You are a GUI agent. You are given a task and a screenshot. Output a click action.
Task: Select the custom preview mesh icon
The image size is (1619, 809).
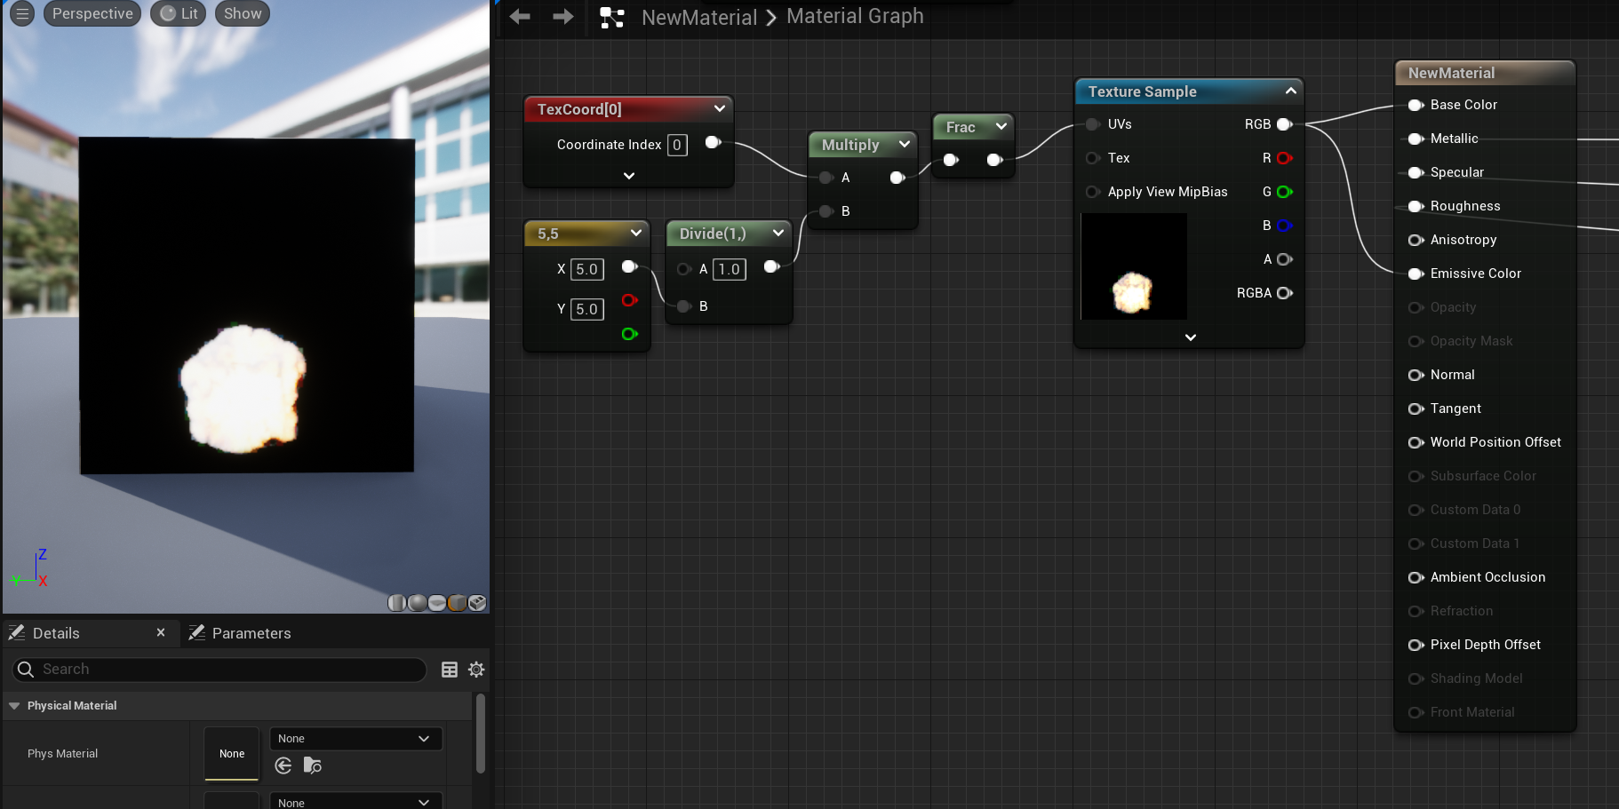click(477, 603)
